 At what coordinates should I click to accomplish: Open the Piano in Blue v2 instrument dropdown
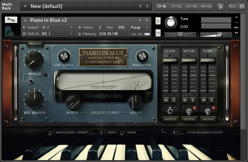(x=25, y=20)
